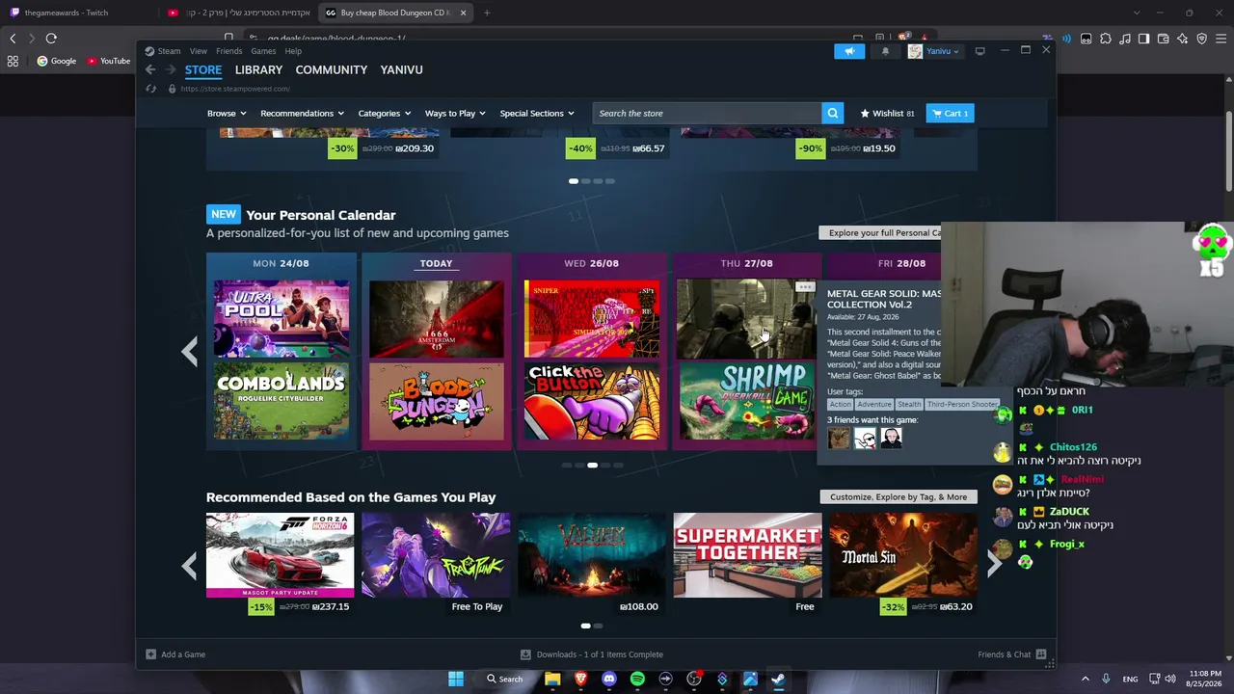Reload the browser page
This screenshot has width=1234, height=694.
pyautogui.click(x=51, y=39)
